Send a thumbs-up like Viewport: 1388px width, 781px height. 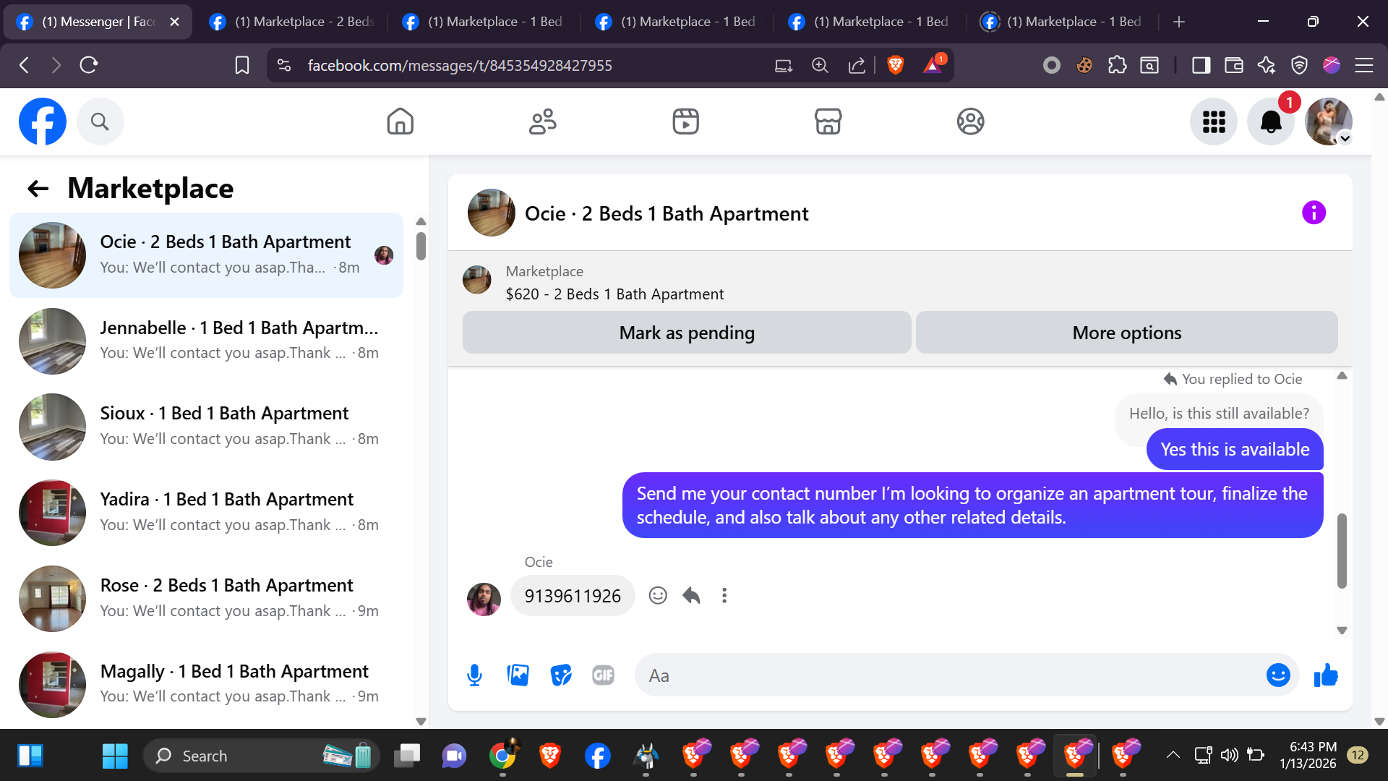[x=1326, y=675]
